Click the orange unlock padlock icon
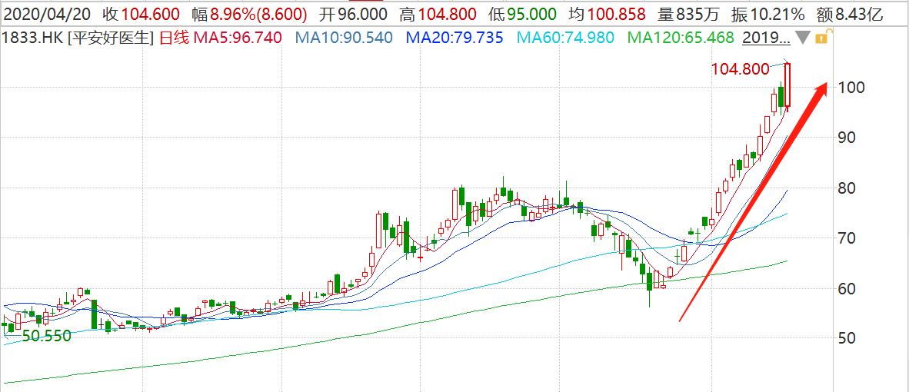The width and height of the screenshot is (909, 392). click(821, 37)
